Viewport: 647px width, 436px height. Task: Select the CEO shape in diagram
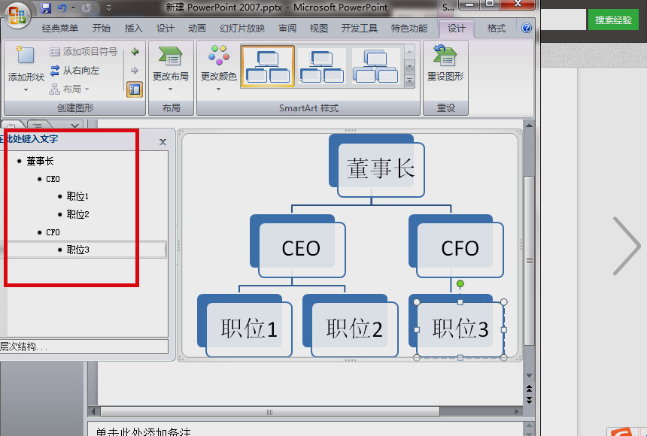(x=301, y=249)
